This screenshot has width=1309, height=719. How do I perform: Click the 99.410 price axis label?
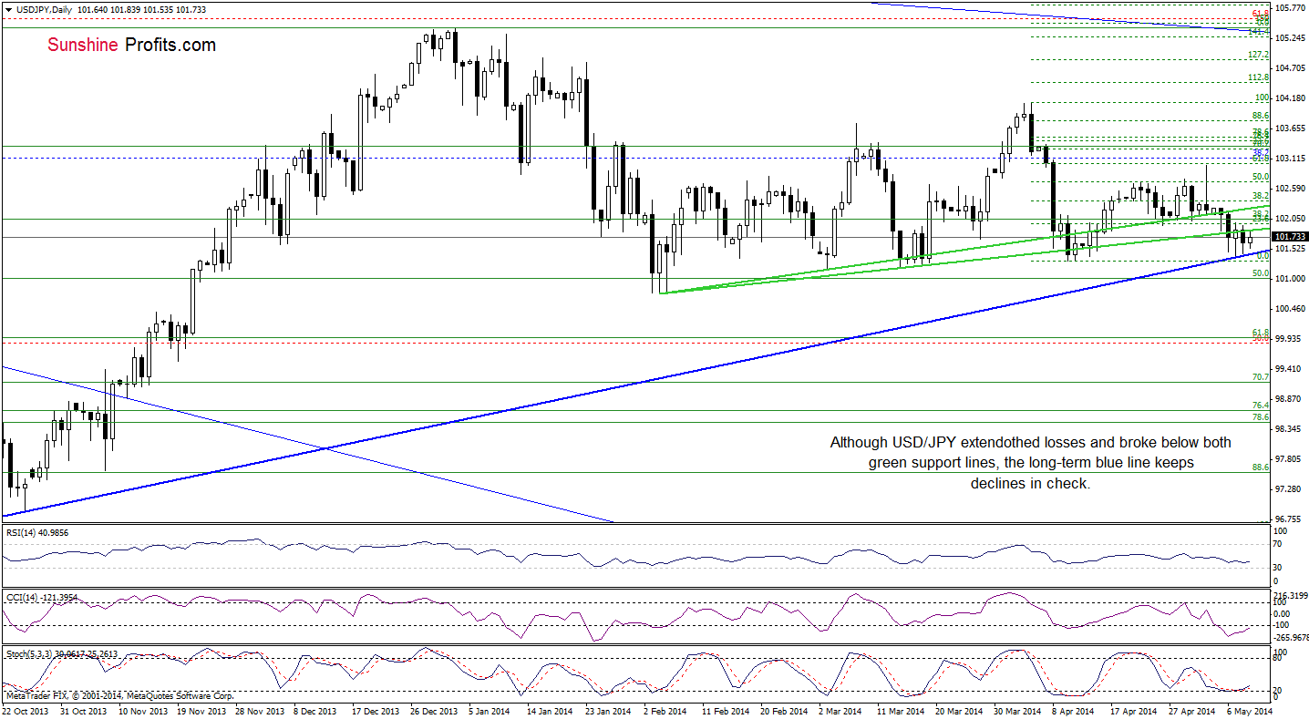point(1288,369)
